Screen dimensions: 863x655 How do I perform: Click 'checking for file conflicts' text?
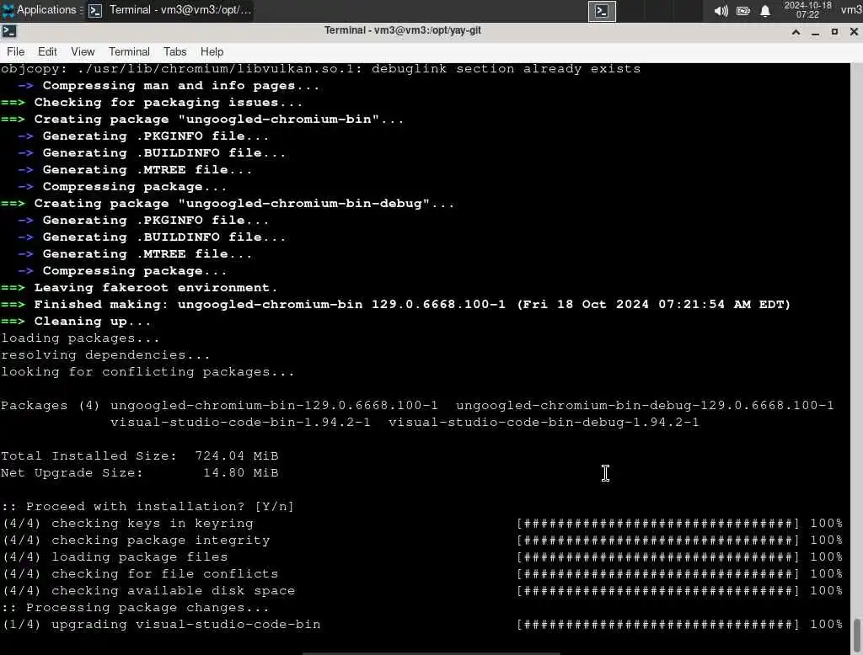pyautogui.click(x=164, y=573)
